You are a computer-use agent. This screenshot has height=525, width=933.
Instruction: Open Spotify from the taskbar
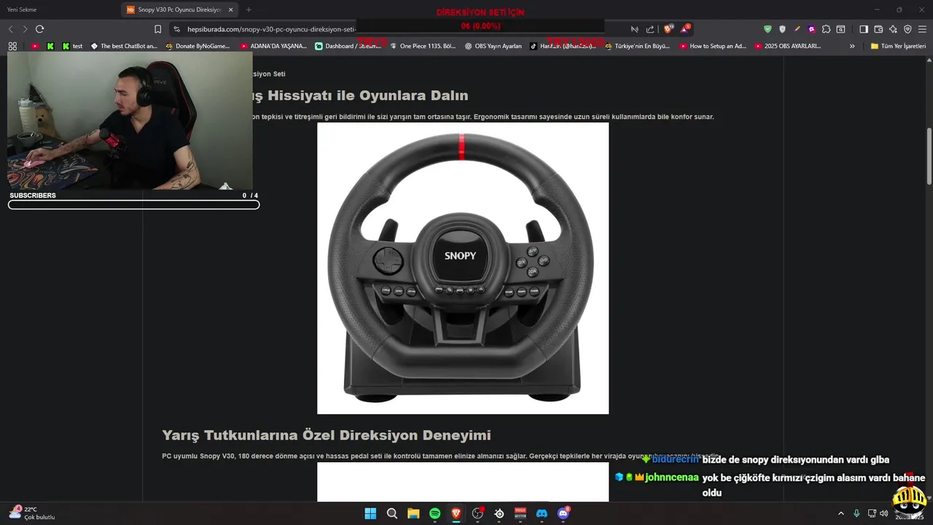435,513
